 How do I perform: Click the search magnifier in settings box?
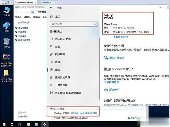tap(95, 24)
